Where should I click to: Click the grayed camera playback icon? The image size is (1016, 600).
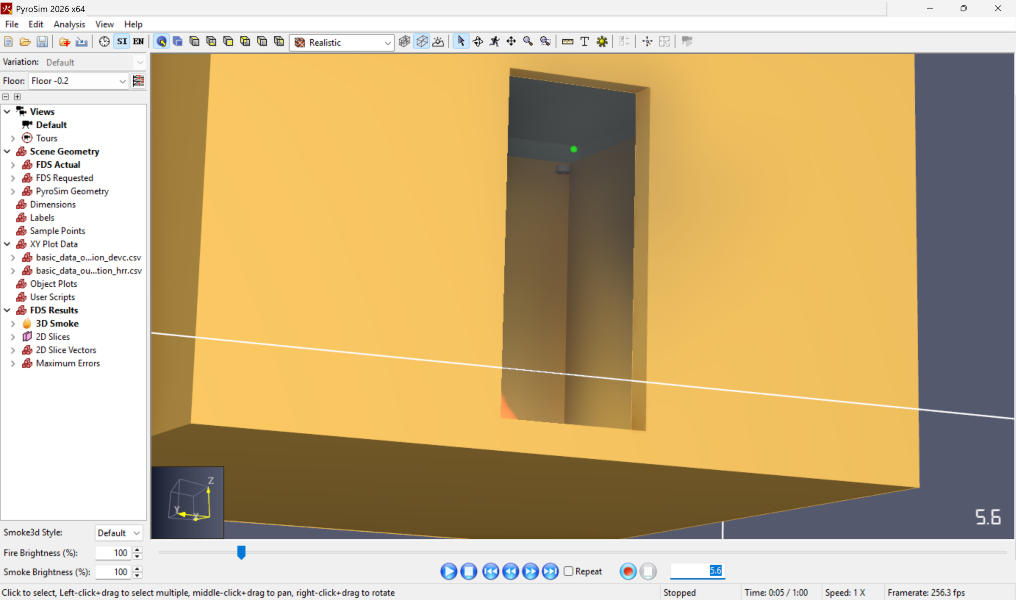[687, 42]
